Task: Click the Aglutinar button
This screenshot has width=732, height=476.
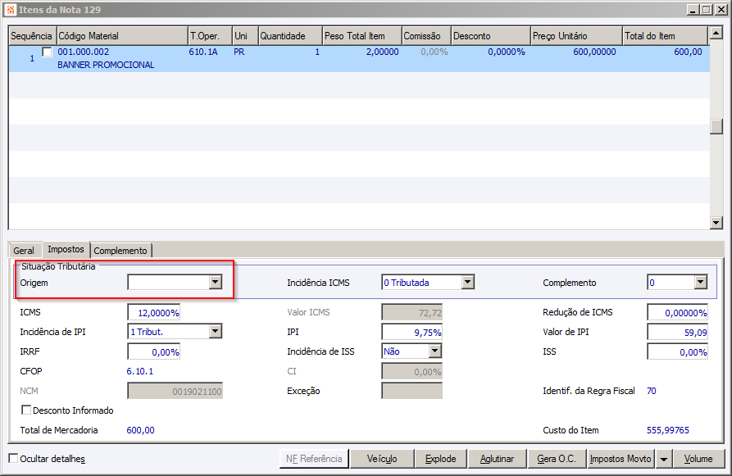Action: point(498,459)
